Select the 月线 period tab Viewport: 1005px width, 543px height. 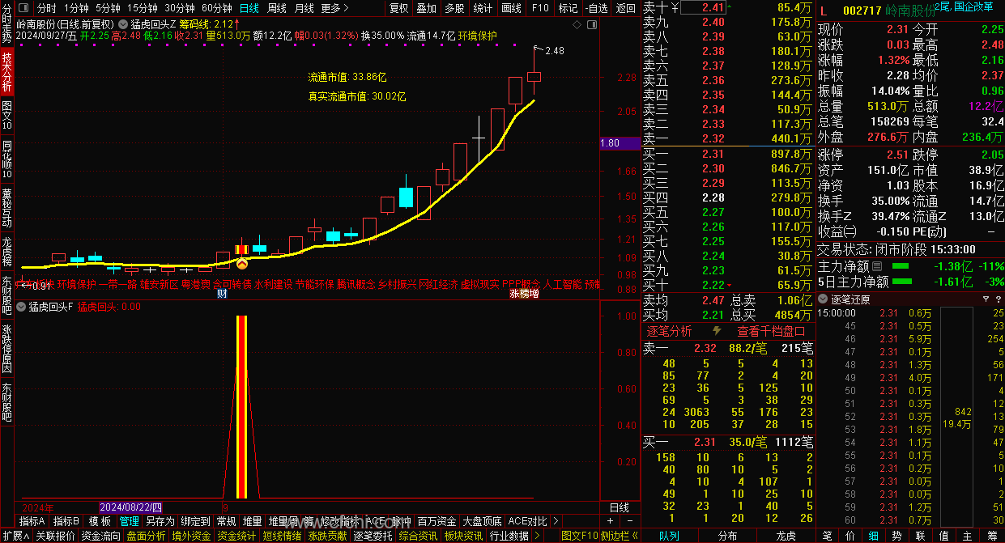tap(304, 8)
